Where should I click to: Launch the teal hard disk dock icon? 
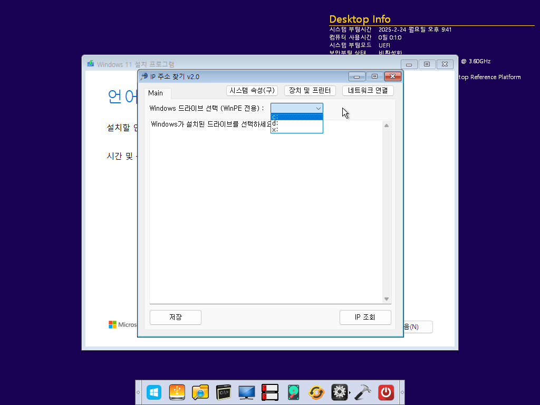293,392
